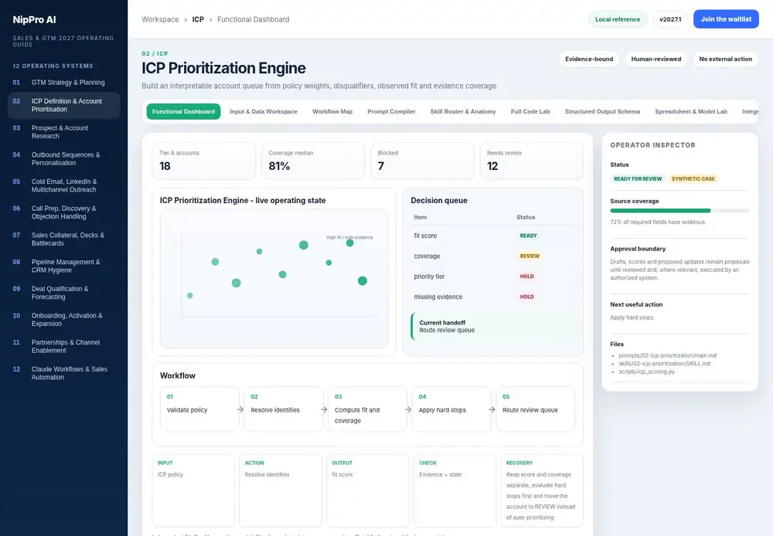Click the NipPro AI logo
Image resolution: width=773 pixels, height=536 pixels.
tap(34, 20)
